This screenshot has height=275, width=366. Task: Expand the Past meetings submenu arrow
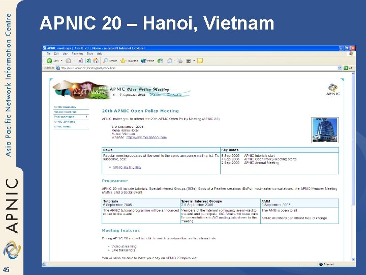[86, 117]
